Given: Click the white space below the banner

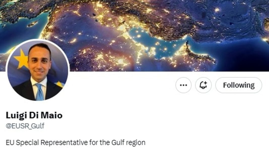Looking at the screenshot, I should click(120, 106).
